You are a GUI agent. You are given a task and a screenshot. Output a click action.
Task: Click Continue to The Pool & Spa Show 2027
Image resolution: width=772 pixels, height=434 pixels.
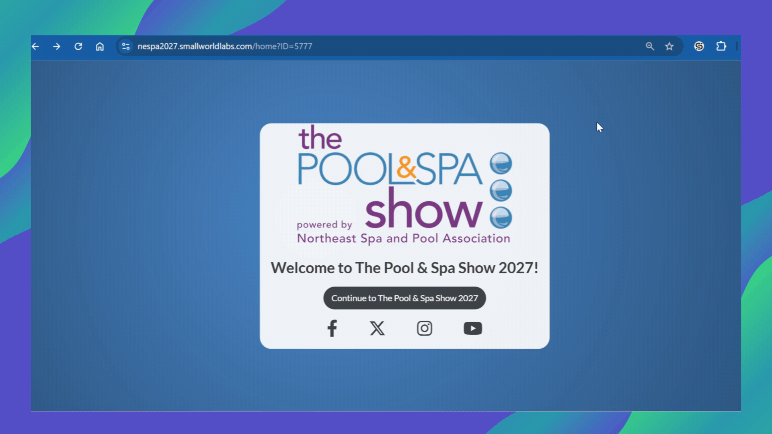point(404,298)
